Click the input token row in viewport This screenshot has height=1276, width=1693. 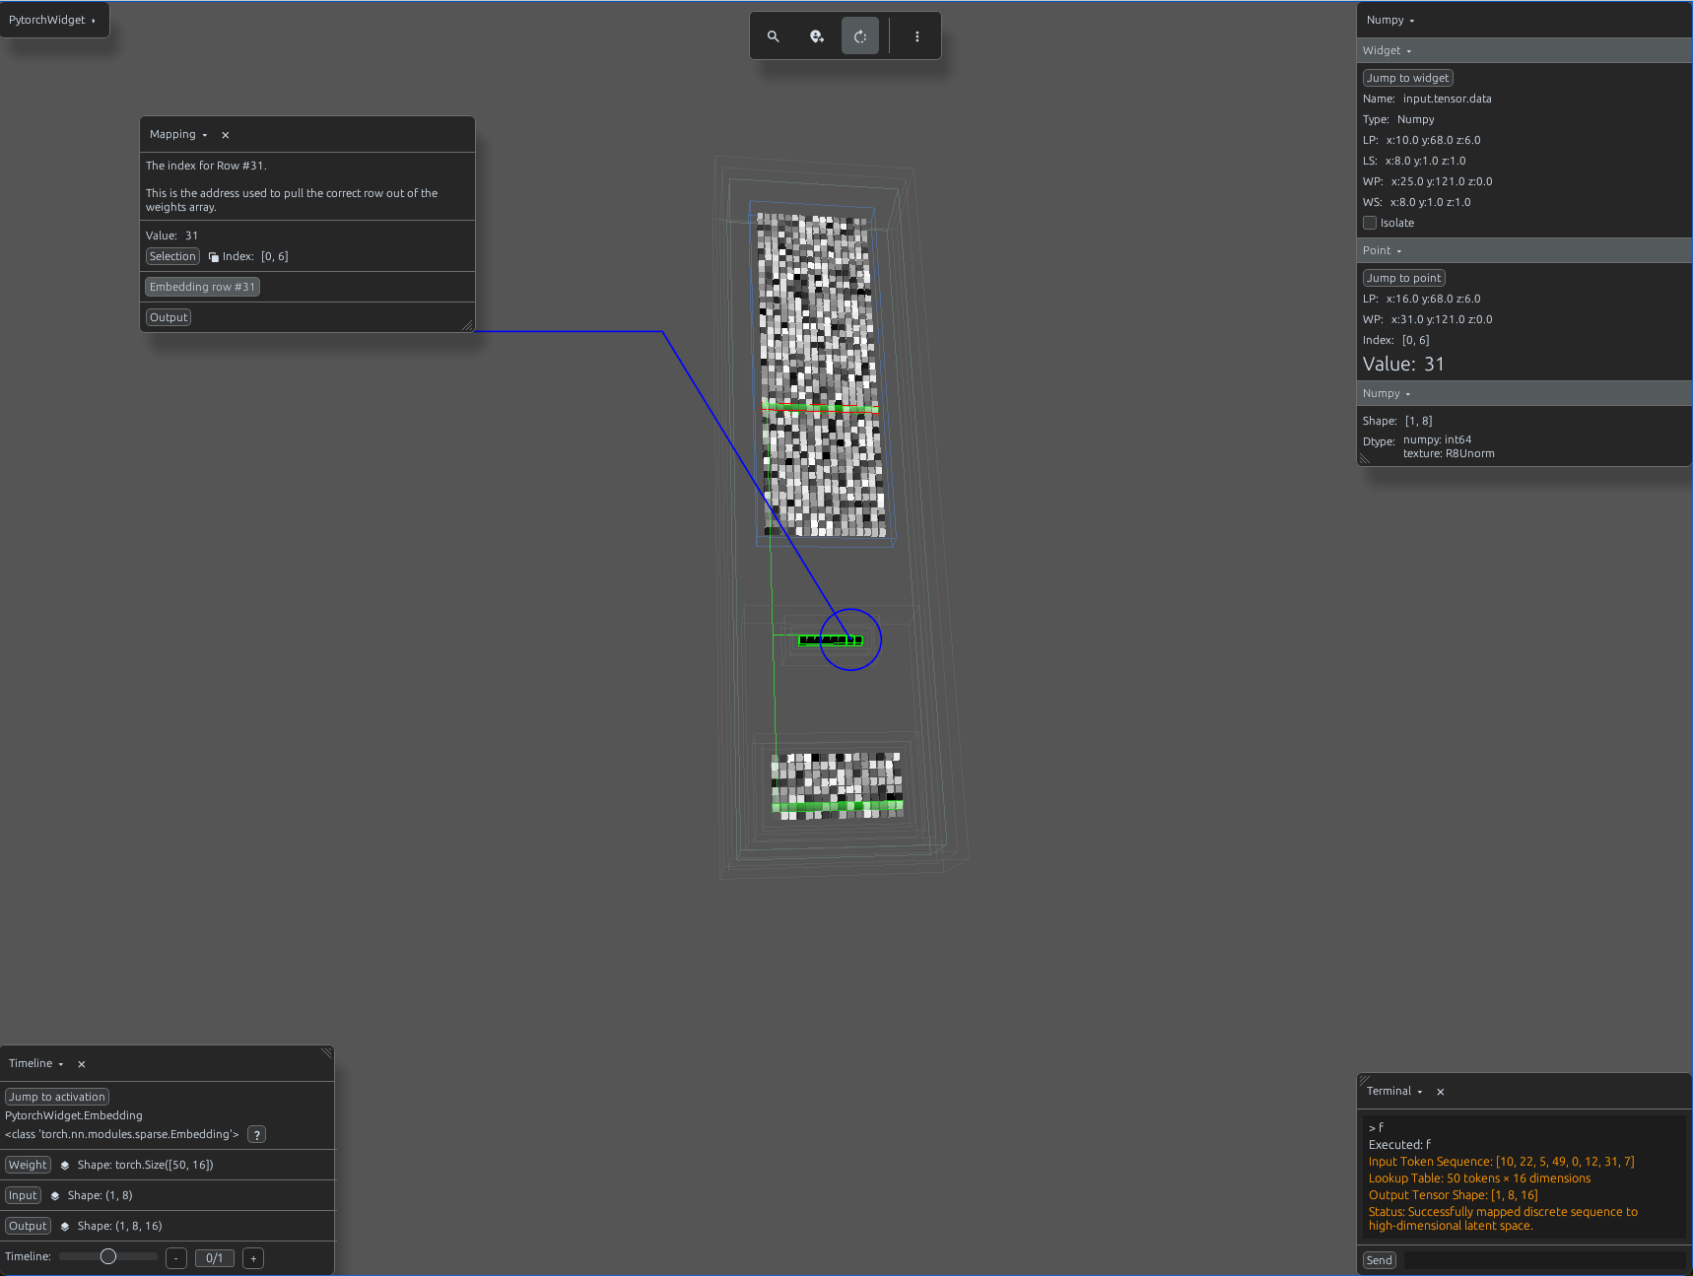831,640
